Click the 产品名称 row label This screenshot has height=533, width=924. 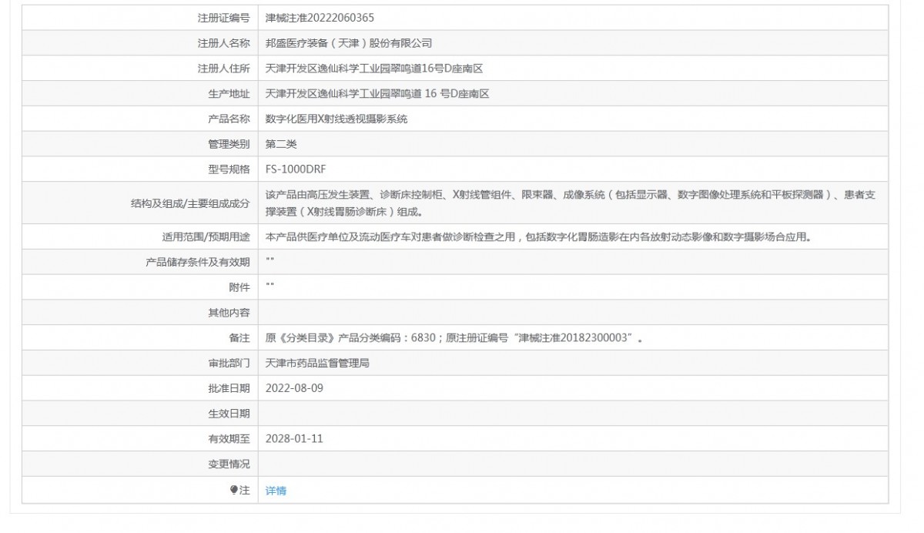pos(229,119)
